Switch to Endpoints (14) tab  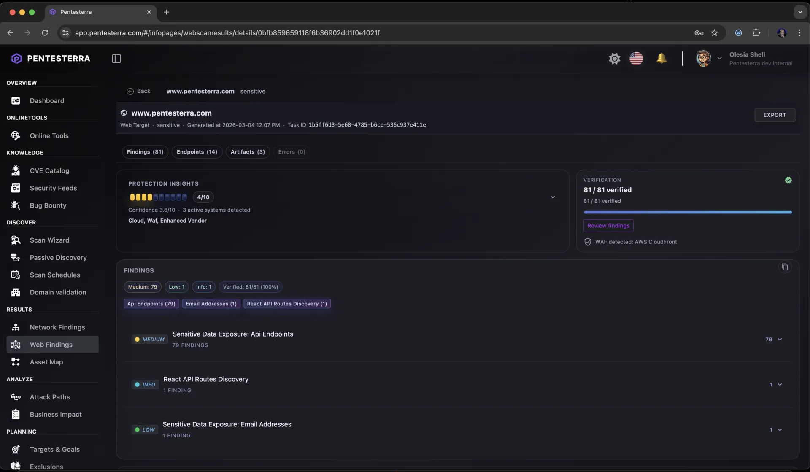click(197, 152)
